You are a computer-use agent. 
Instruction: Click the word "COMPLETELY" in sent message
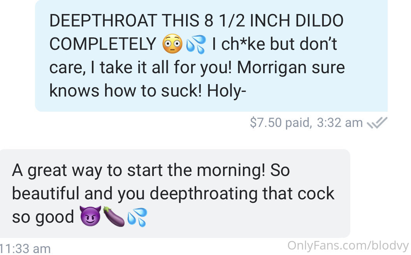click(103, 44)
